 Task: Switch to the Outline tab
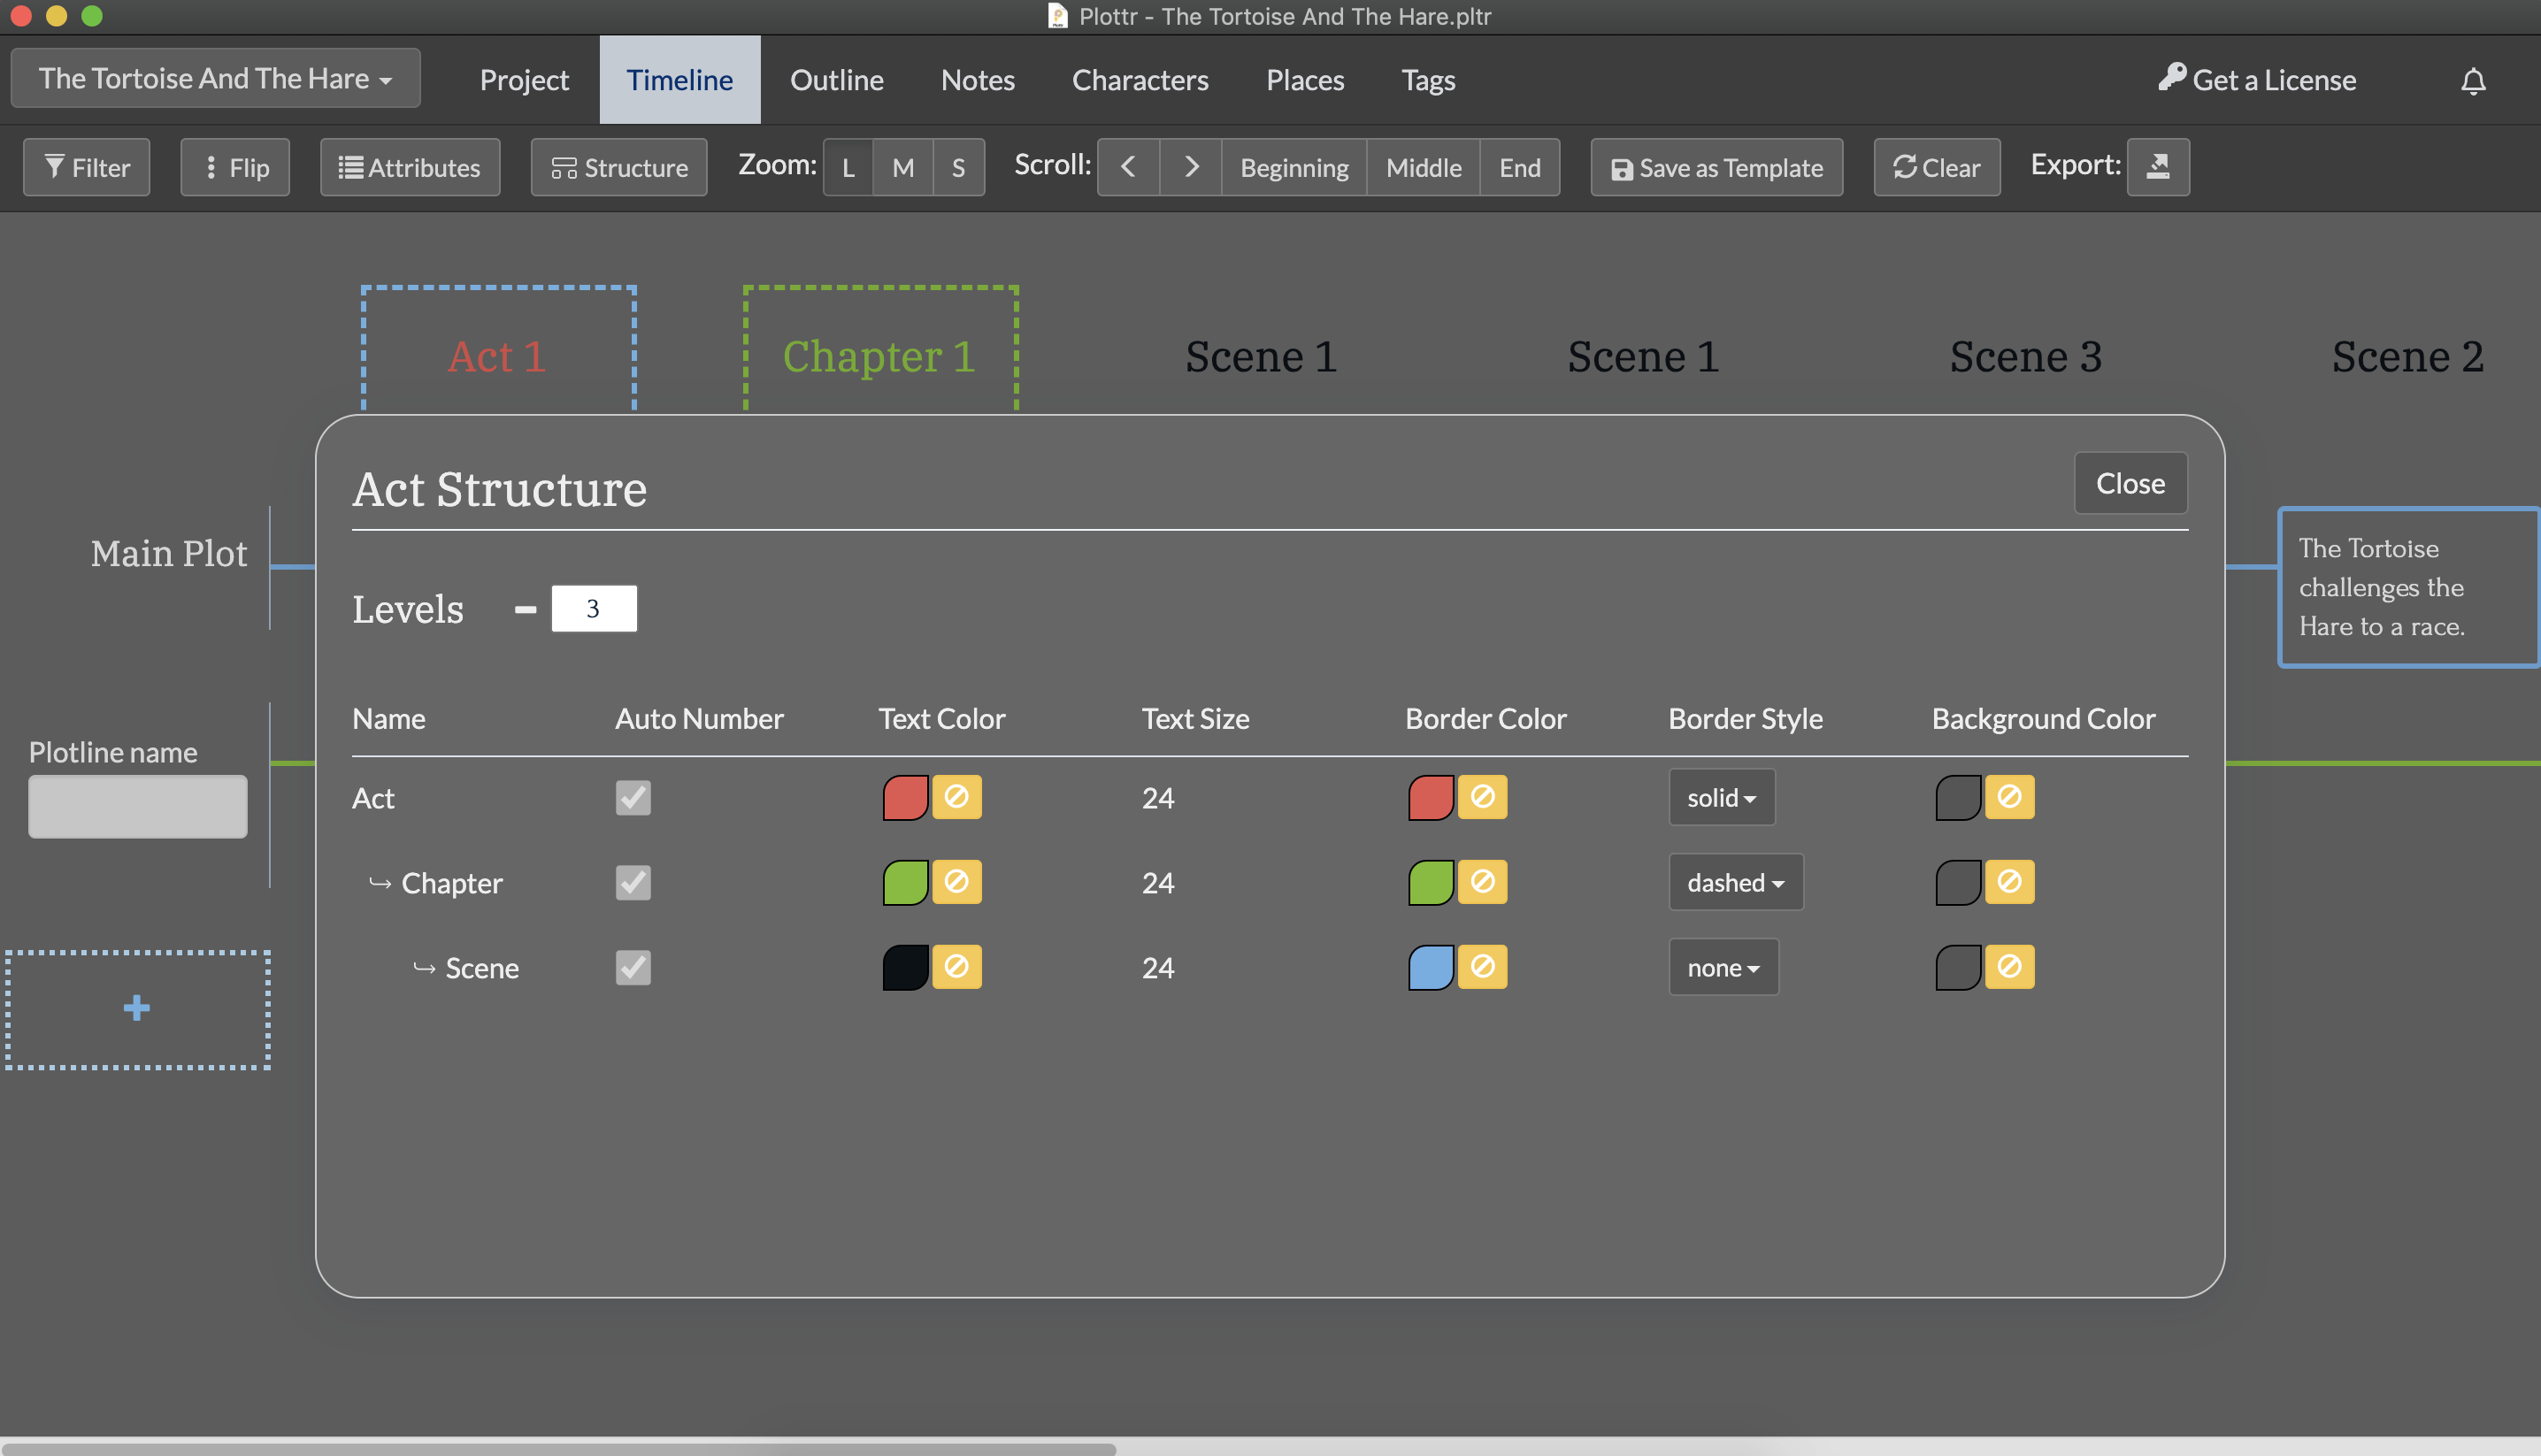837,79
